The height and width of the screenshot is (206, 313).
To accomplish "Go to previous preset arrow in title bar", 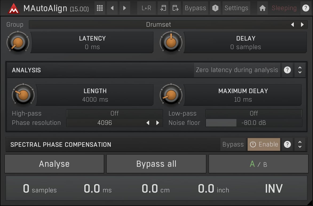I will tap(112, 8).
